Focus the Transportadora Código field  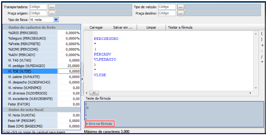[x=38, y=7]
